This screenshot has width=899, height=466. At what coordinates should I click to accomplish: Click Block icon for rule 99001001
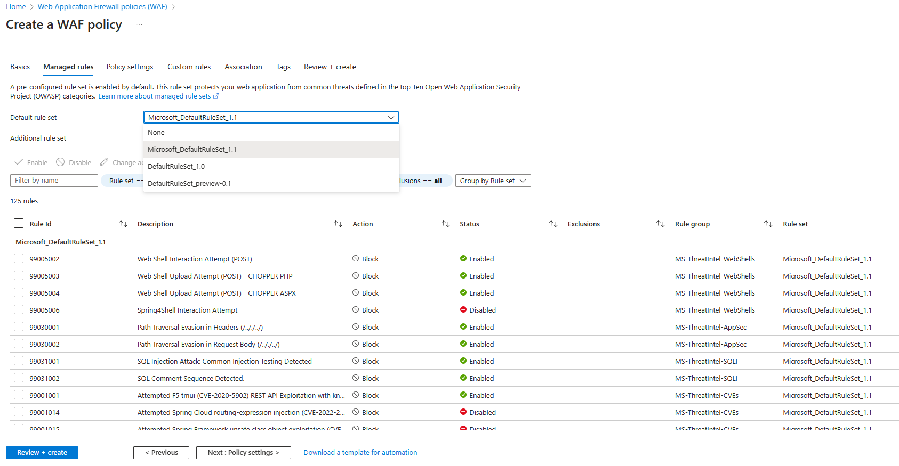pyautogui.click(x=356, y=395)
